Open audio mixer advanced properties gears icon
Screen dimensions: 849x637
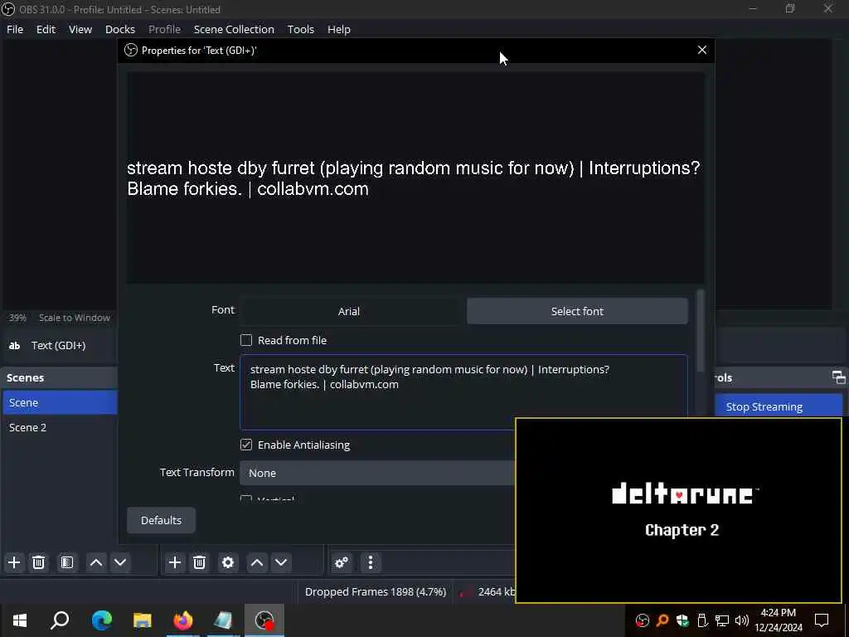[x=342, y=562]
